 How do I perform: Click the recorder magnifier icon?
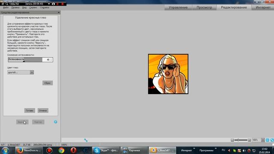pyautogui.click(x=7, y=4)
